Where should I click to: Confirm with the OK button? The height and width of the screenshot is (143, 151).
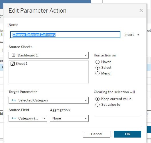tap(128, 134)
